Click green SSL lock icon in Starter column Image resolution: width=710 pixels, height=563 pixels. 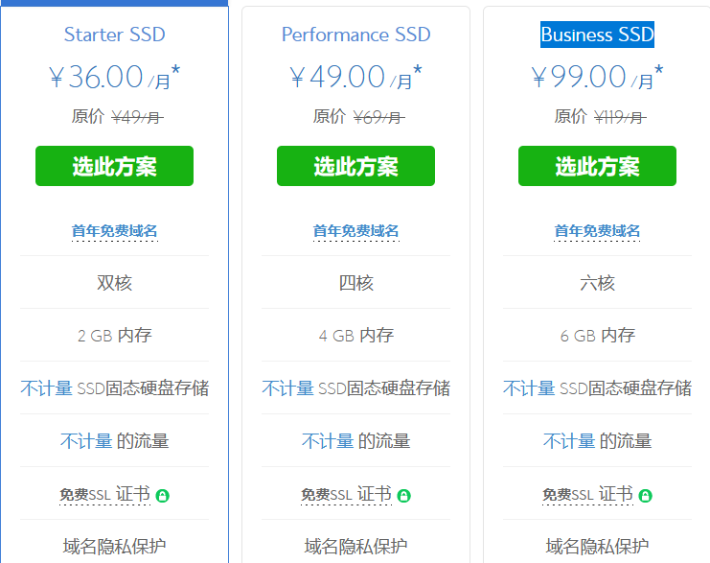(x=163, y=496)
